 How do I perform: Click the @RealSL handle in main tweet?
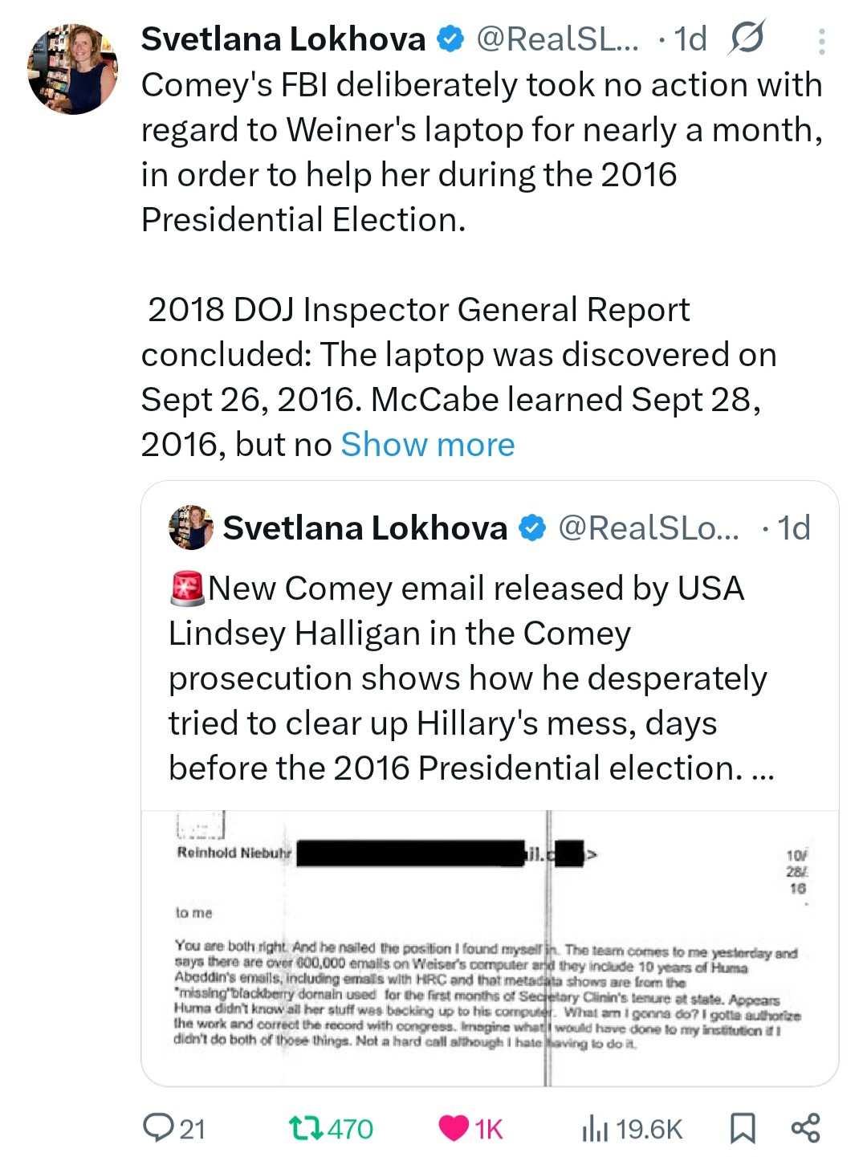point(557,39)
